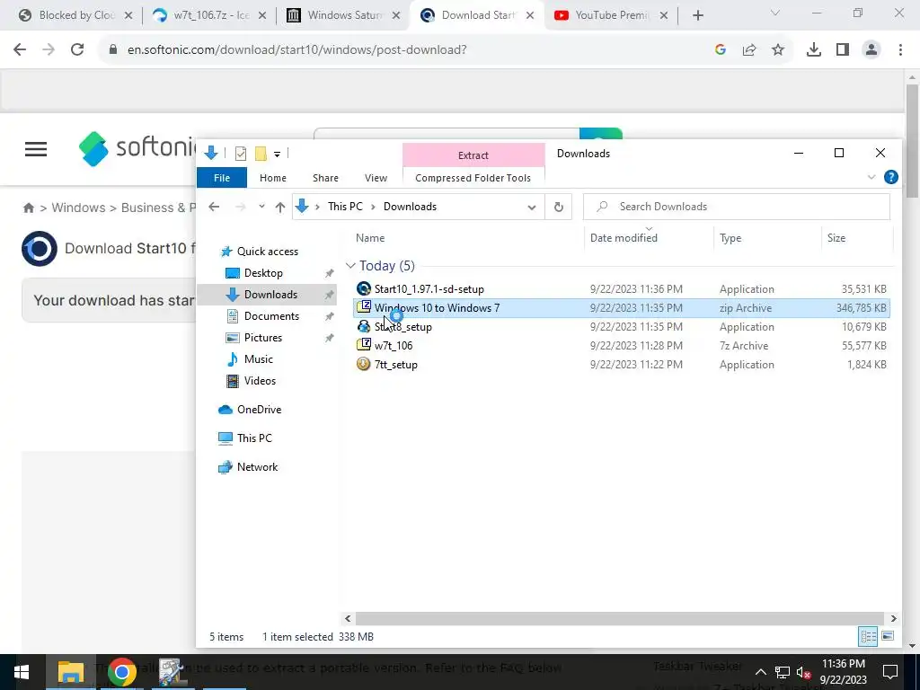
Task: Open the Windows Start menu
Action: coord(22,672)
